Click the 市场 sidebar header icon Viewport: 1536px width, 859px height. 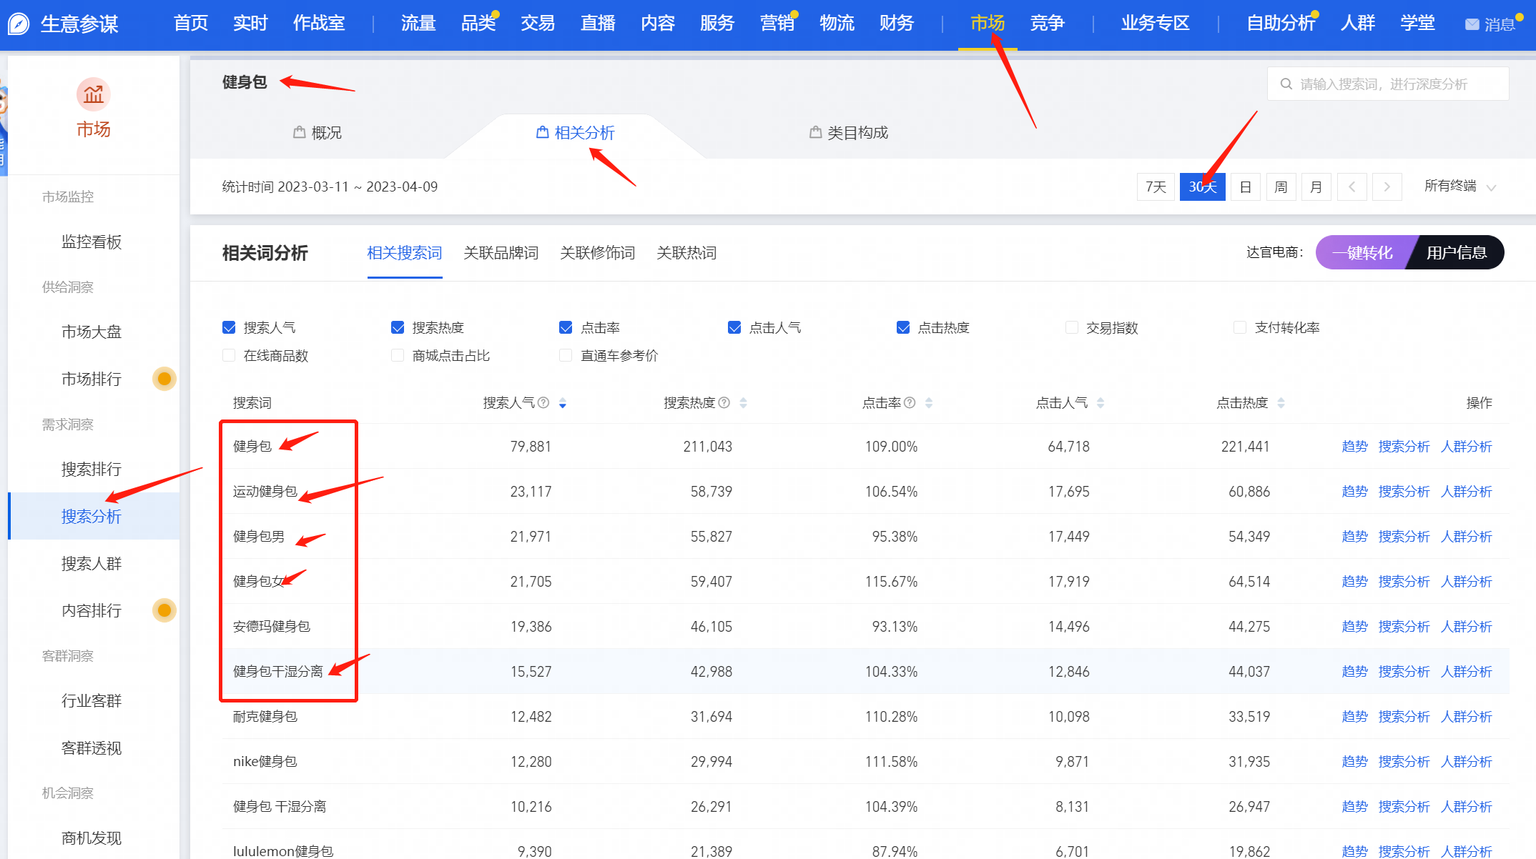(x=93, y=94)
